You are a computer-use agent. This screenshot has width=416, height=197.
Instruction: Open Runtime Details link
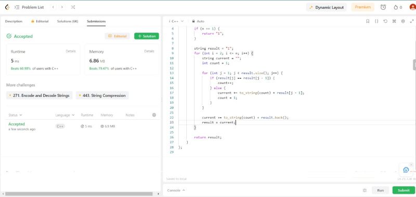click(x=71, y=51)
